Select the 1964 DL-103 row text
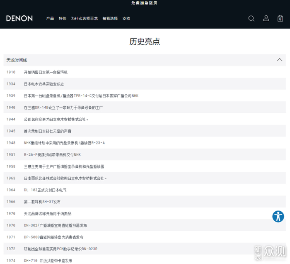This screenshot has height=264, width=290. (45, 190)
